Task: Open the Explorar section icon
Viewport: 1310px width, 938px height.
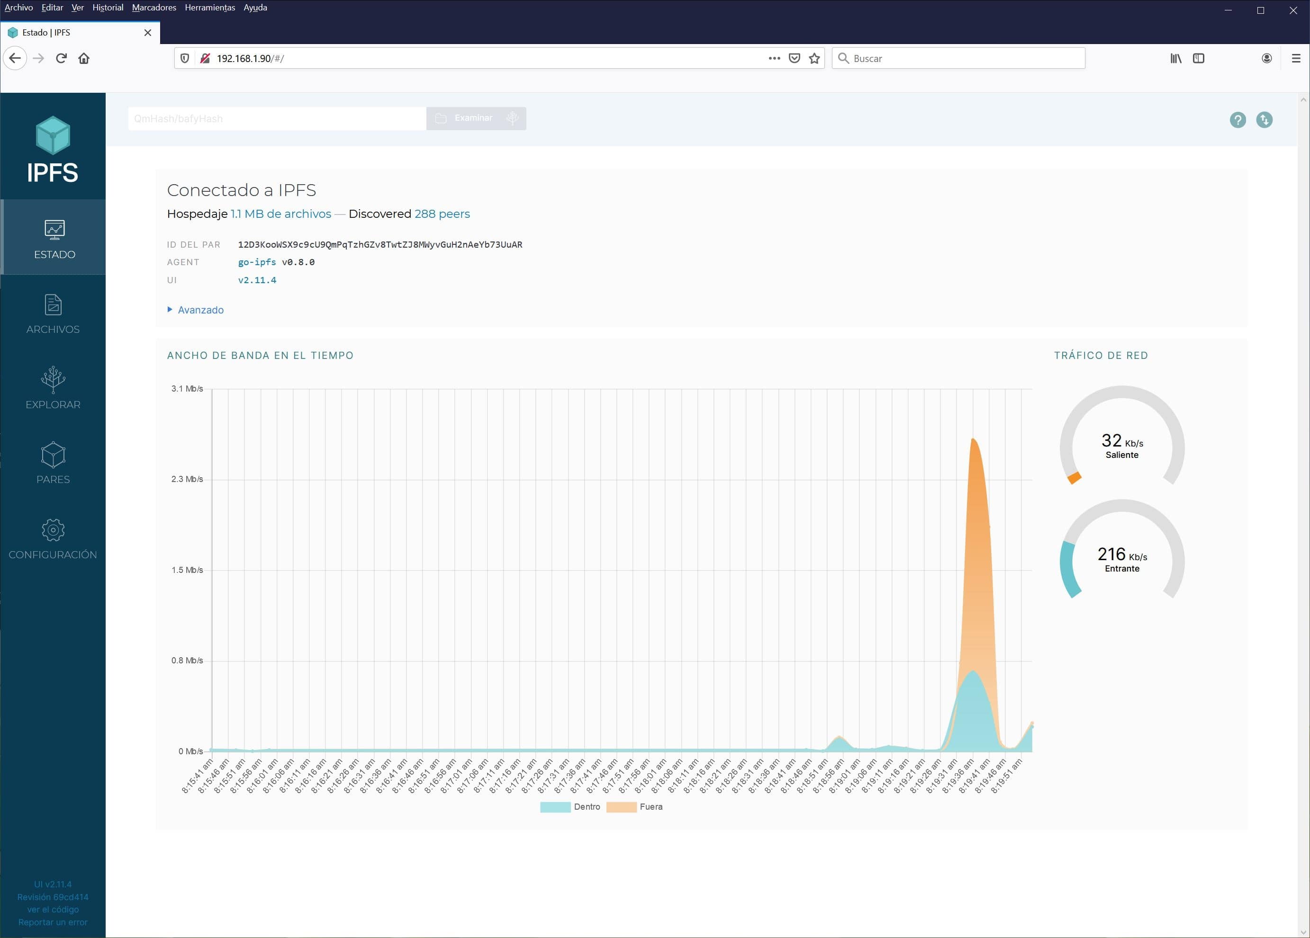Action: coord(53,379)
